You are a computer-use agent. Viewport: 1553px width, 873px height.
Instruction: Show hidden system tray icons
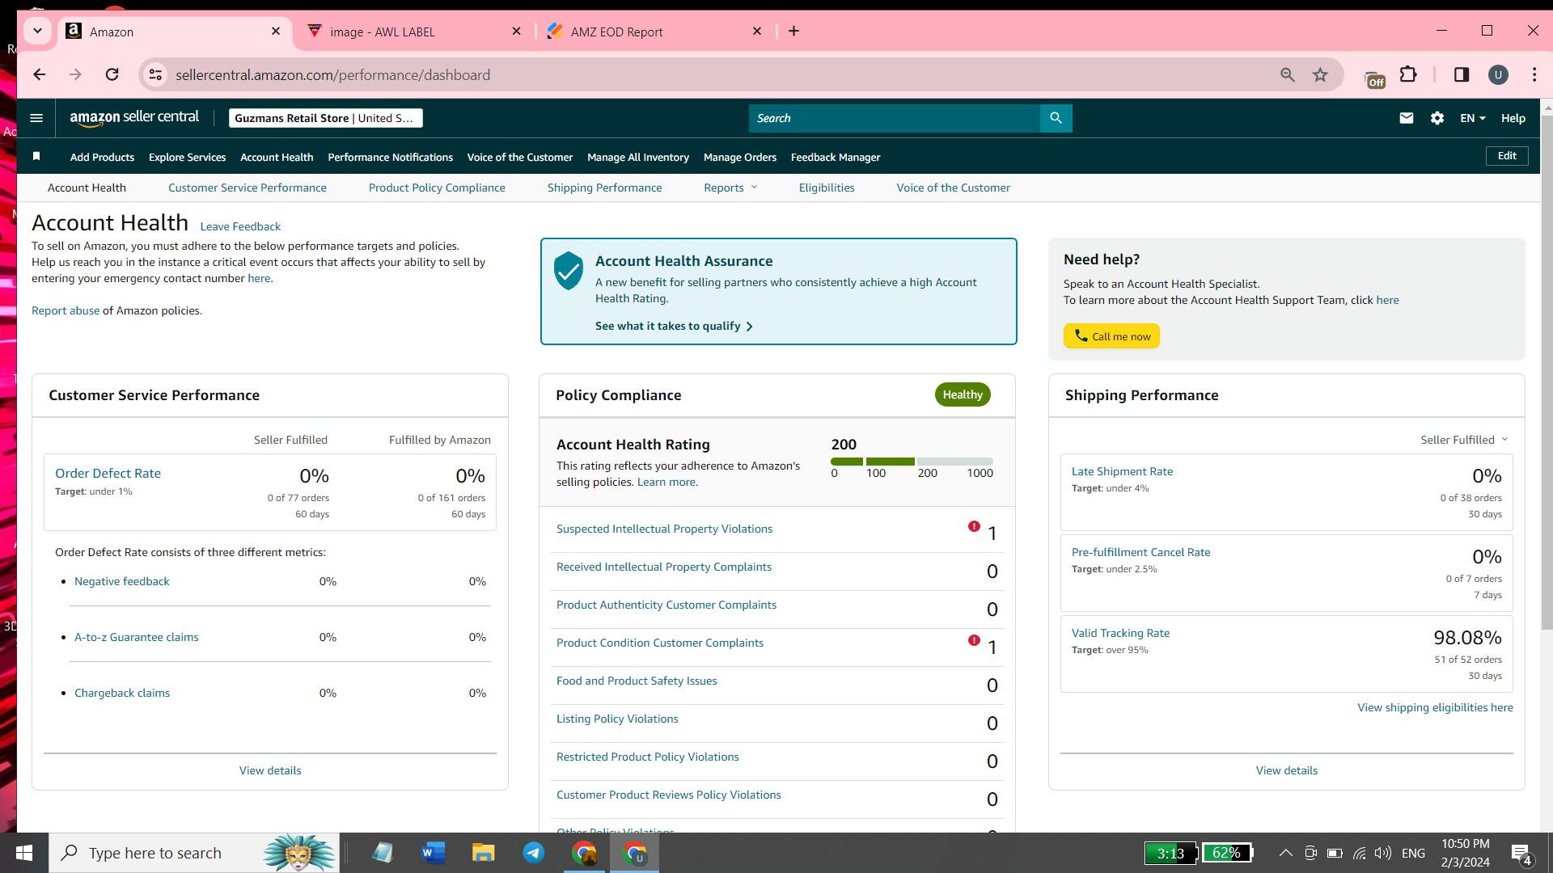click(x=1285, y=853)
